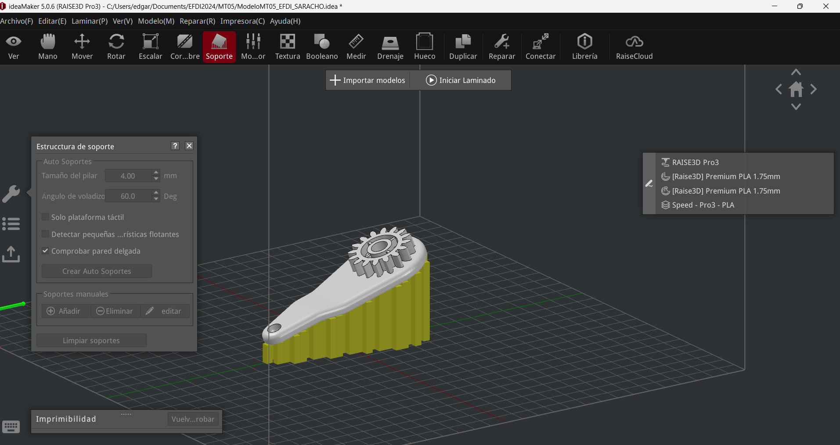Viewport: 840px width, 445px height.
Task: Activate the Mover tool
Action: point(82,47)
